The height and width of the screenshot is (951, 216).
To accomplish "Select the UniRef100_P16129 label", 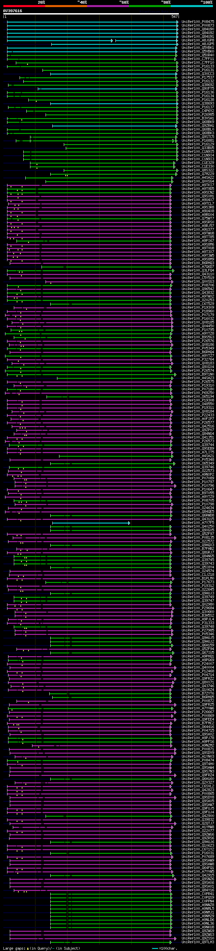I will click(x=197, y=144).
